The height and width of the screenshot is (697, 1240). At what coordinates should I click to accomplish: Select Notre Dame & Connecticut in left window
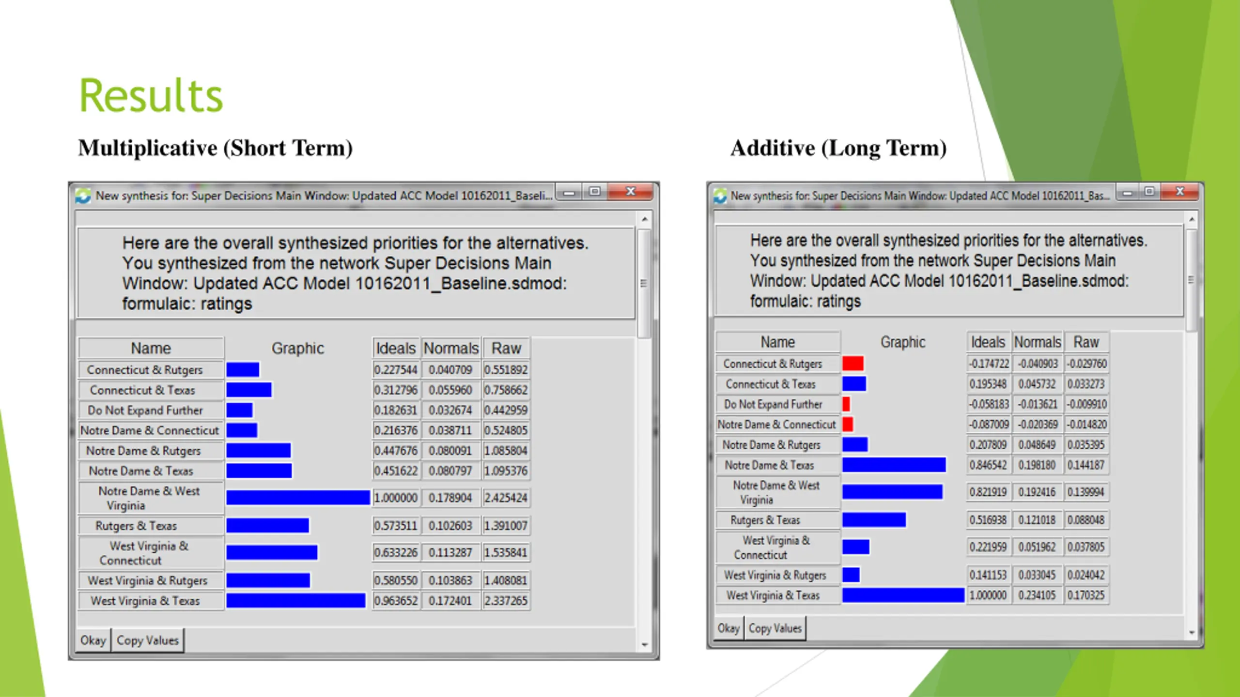[x=151, y=430]
